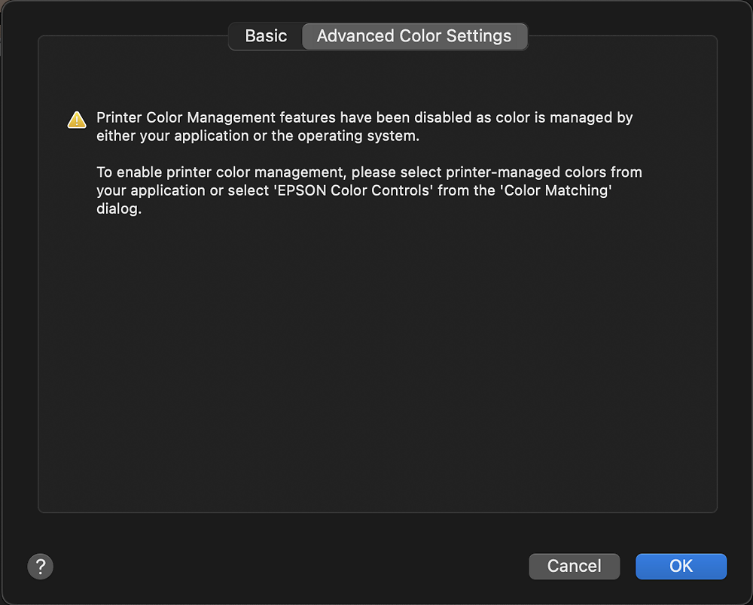Dismiss changes using Cancel
Image resolution: width=753 pixels, height=605 pixels.
pos(574,566)
